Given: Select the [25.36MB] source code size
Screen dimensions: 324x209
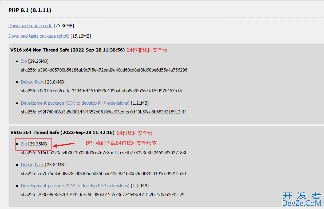Looking at the screenshot, I should click(64, 26).
